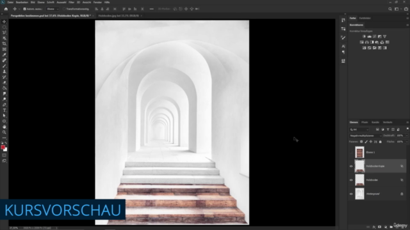Screen dimensions: 410x230
Task: Toggle the layer filter switch
Action: (x=407, y=129)
